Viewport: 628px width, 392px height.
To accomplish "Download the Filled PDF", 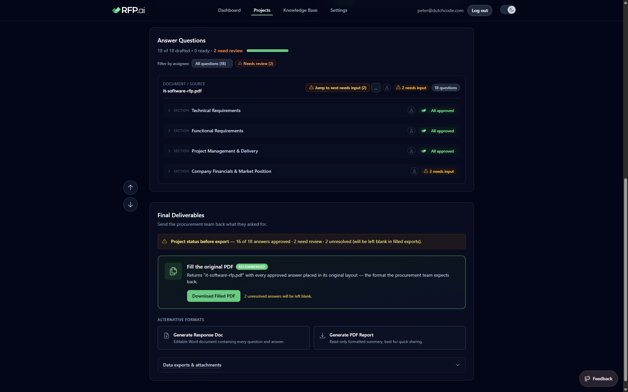I will (x=214, y=296).
